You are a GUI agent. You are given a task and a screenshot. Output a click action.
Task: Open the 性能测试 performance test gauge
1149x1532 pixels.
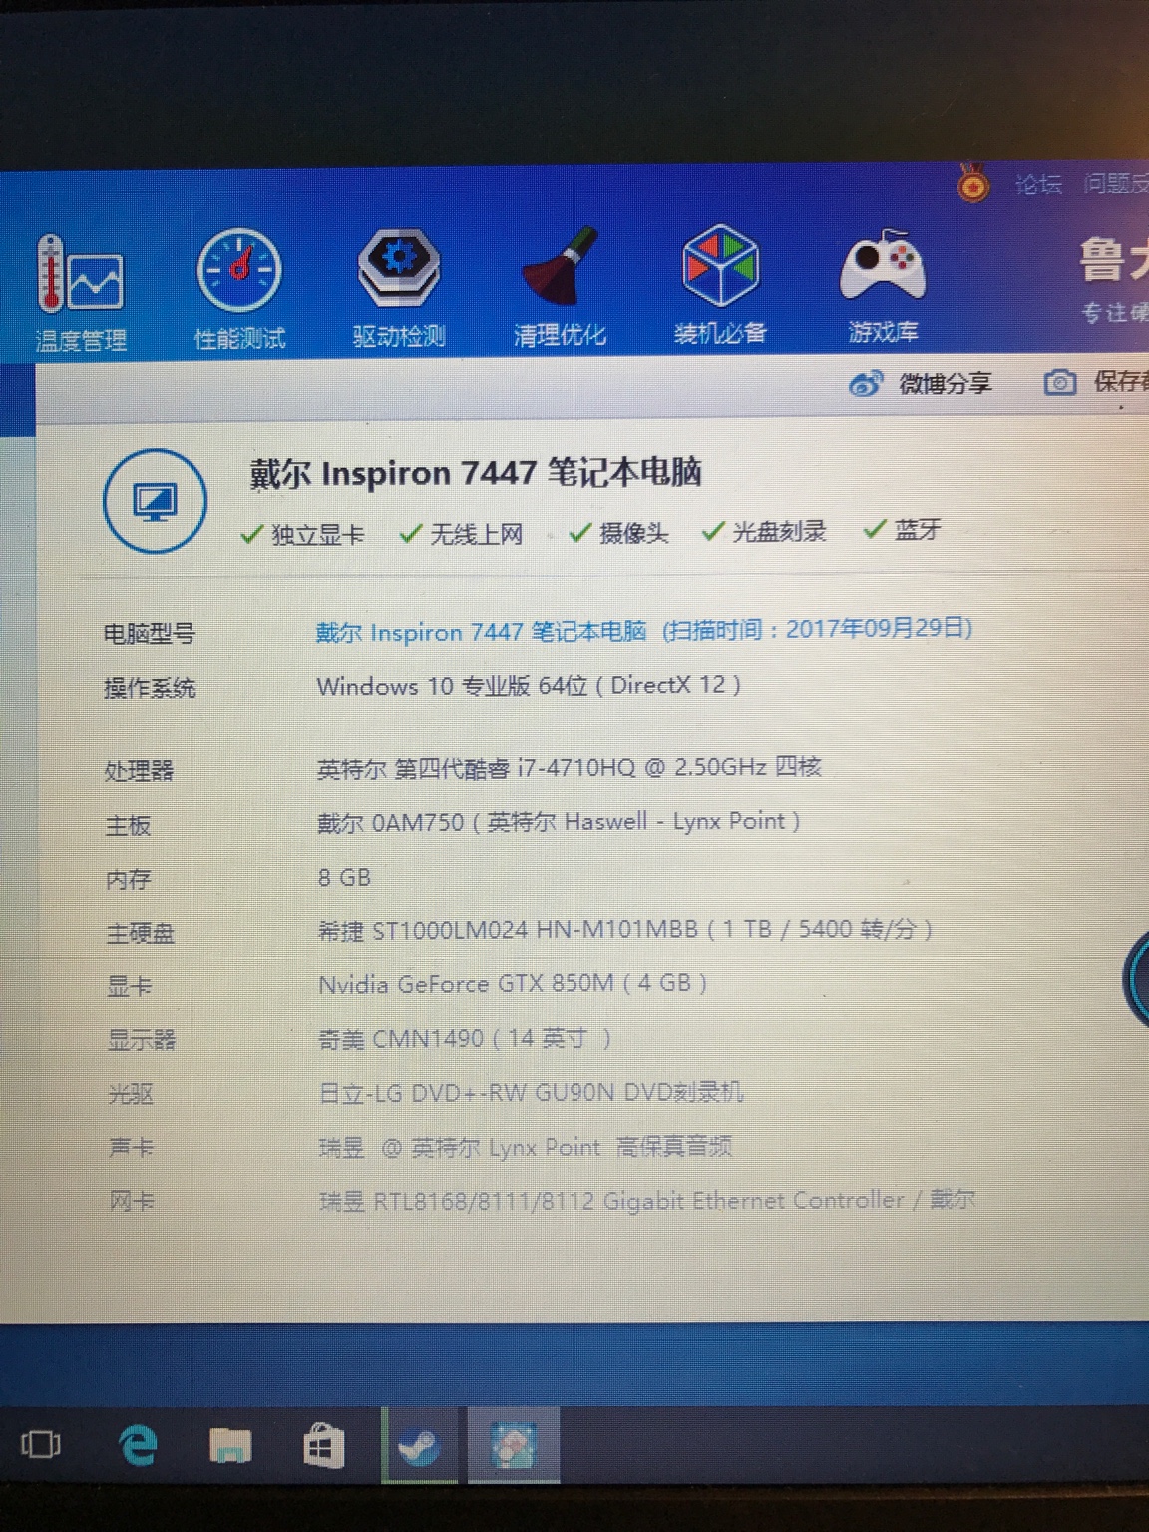[239, 291]
